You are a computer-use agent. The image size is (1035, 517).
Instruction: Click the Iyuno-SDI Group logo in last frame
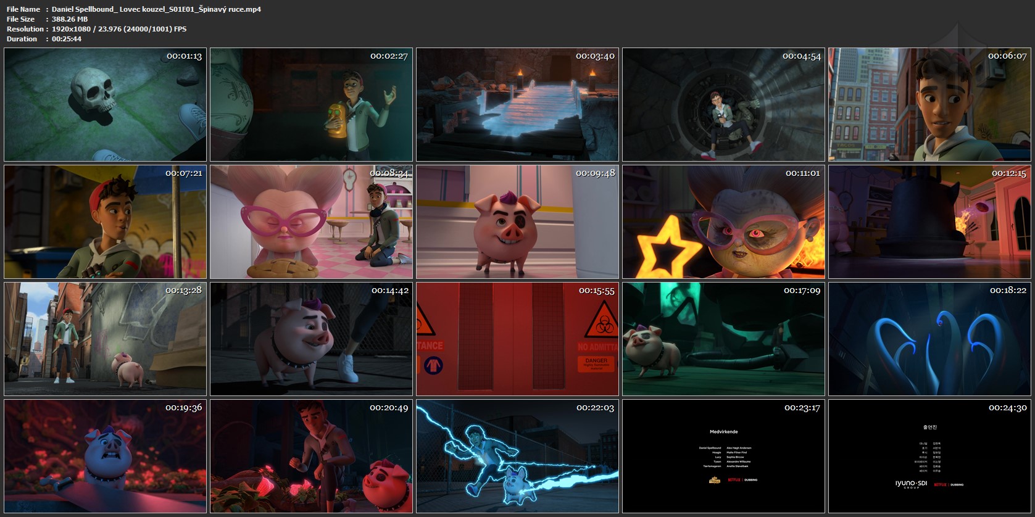pyautogui.click(x=911, y=484)
